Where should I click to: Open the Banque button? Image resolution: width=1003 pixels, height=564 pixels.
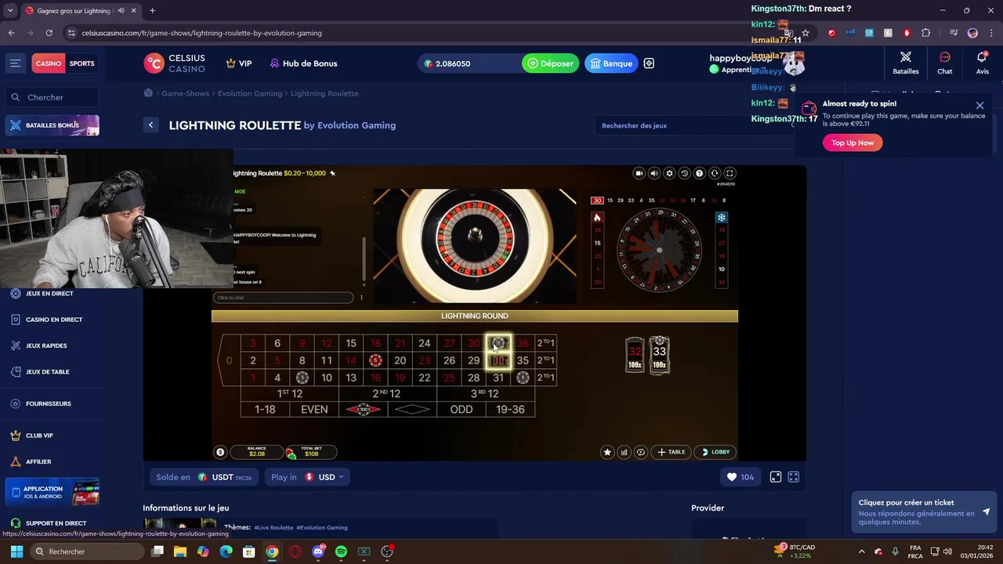click(611, 63)
